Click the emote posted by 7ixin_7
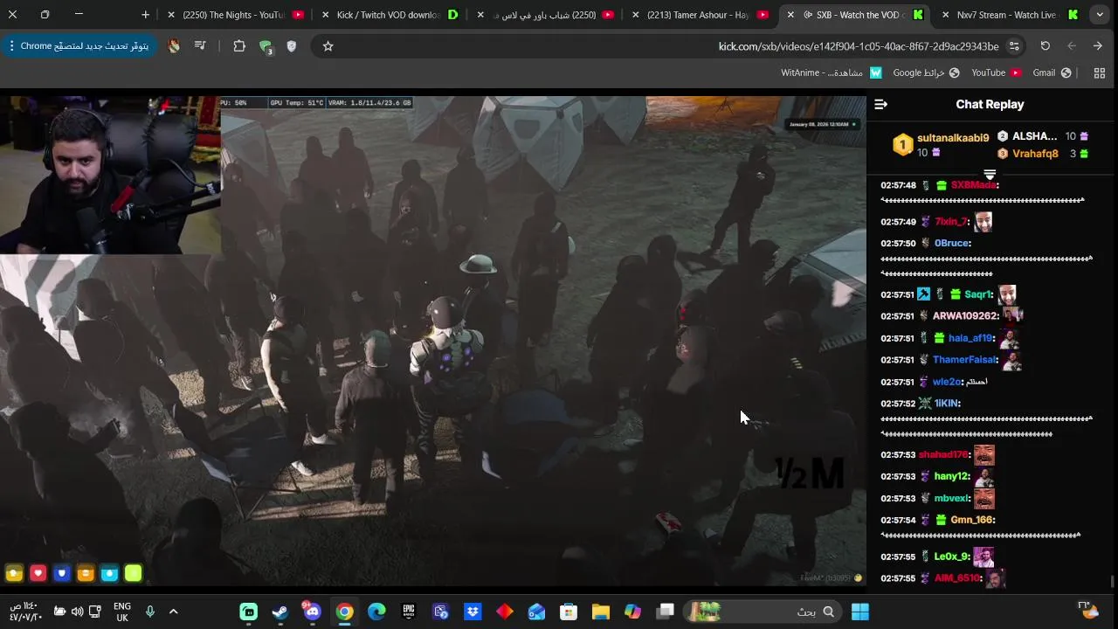Screen dimensions: 1118x629 (983, 221)
